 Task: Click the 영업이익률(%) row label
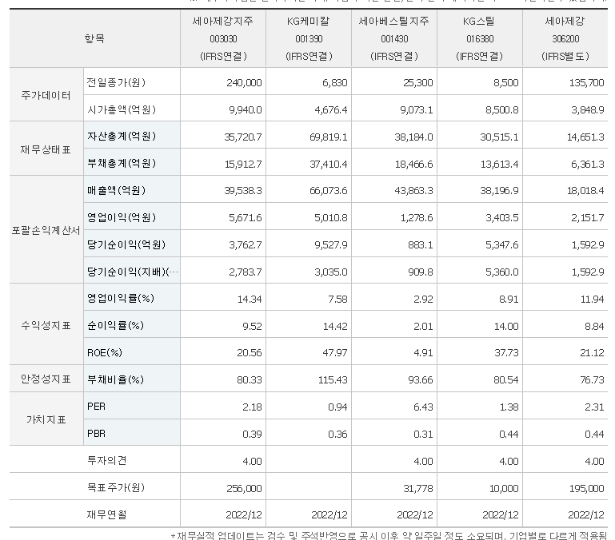point(121,298)
